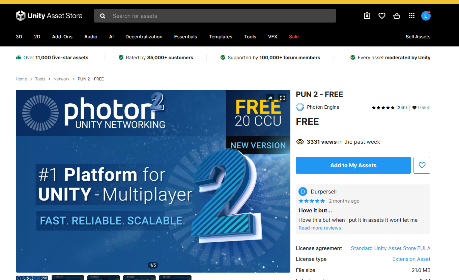
Task: Open the 3D category menu
Action: [19, 37]
